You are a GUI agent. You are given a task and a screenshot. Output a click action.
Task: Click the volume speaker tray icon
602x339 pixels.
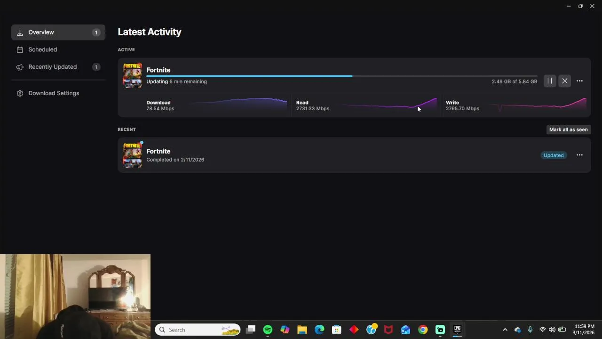point(552,330)
